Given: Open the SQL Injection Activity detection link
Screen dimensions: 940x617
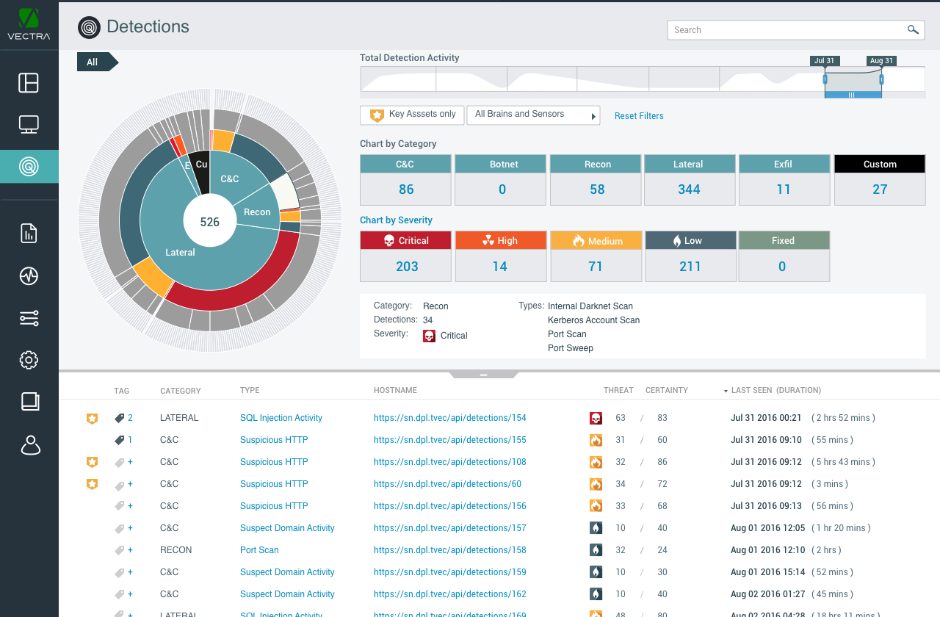Looking at the screenshot, I should (281, 418).
